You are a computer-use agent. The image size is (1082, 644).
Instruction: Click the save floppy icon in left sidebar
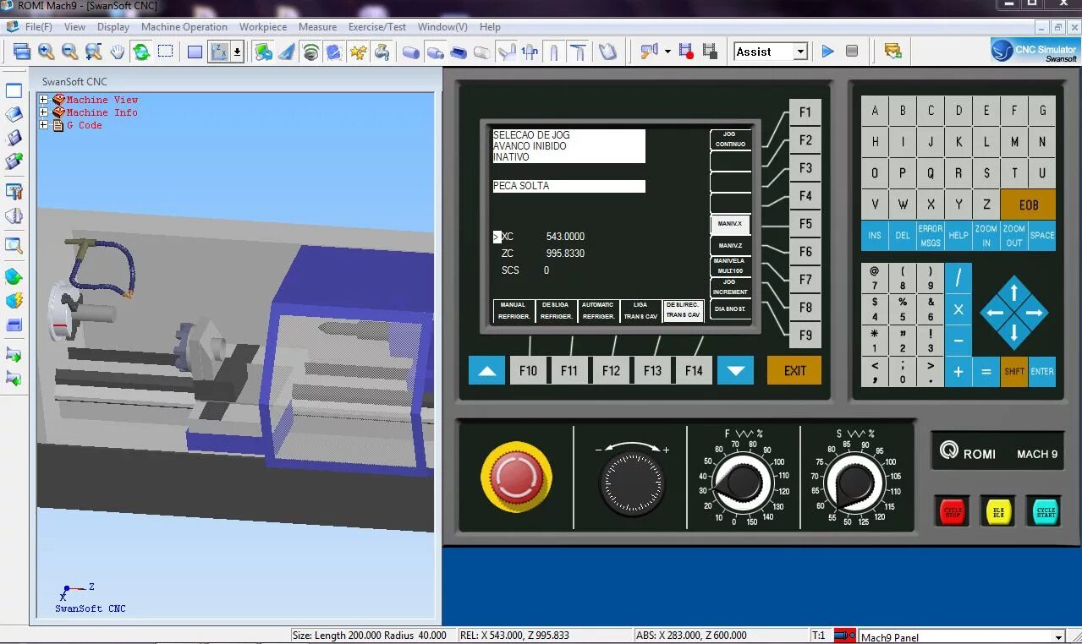[14, 138]
